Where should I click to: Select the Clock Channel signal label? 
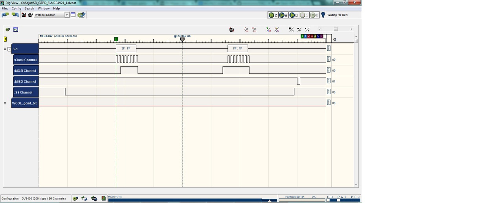[x=26, y=60]
